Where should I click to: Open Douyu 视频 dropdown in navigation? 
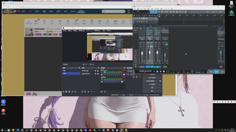point(51,11)
